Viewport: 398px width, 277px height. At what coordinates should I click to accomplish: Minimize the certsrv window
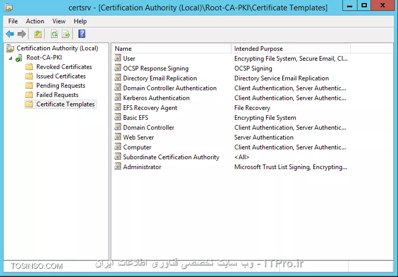tap(350, 5)
